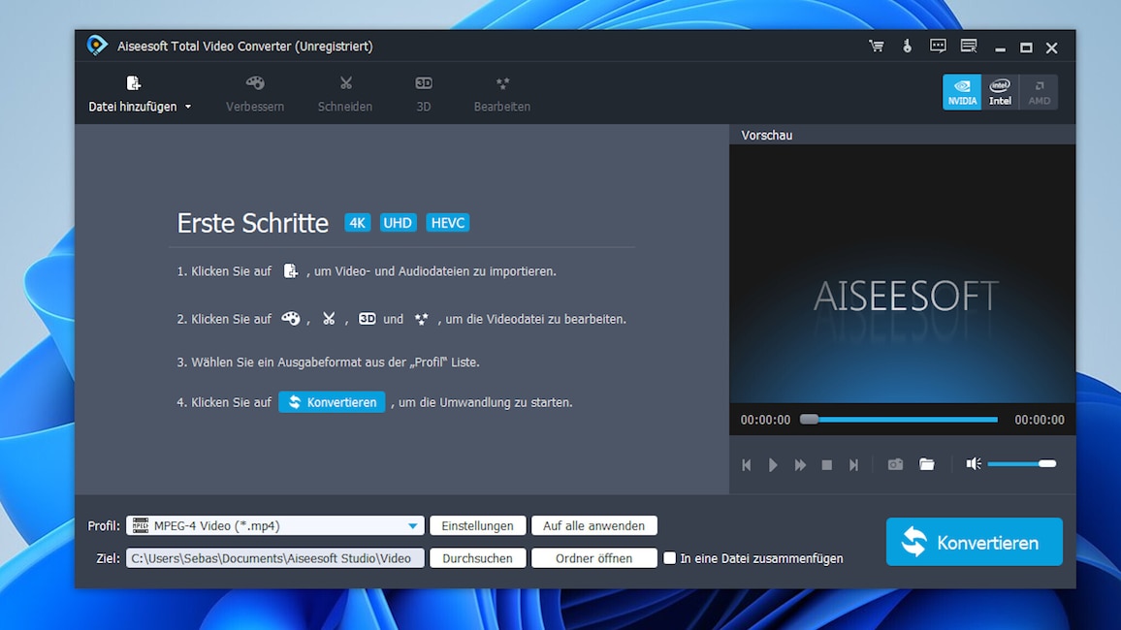Click the 3D icon in step 2

point(367,319)
